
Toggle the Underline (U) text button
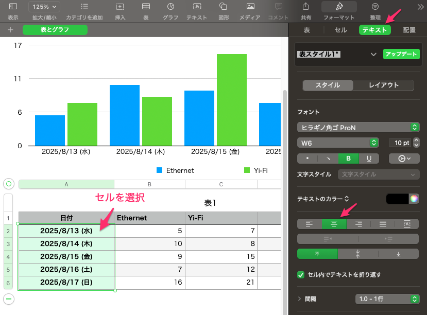369,159
